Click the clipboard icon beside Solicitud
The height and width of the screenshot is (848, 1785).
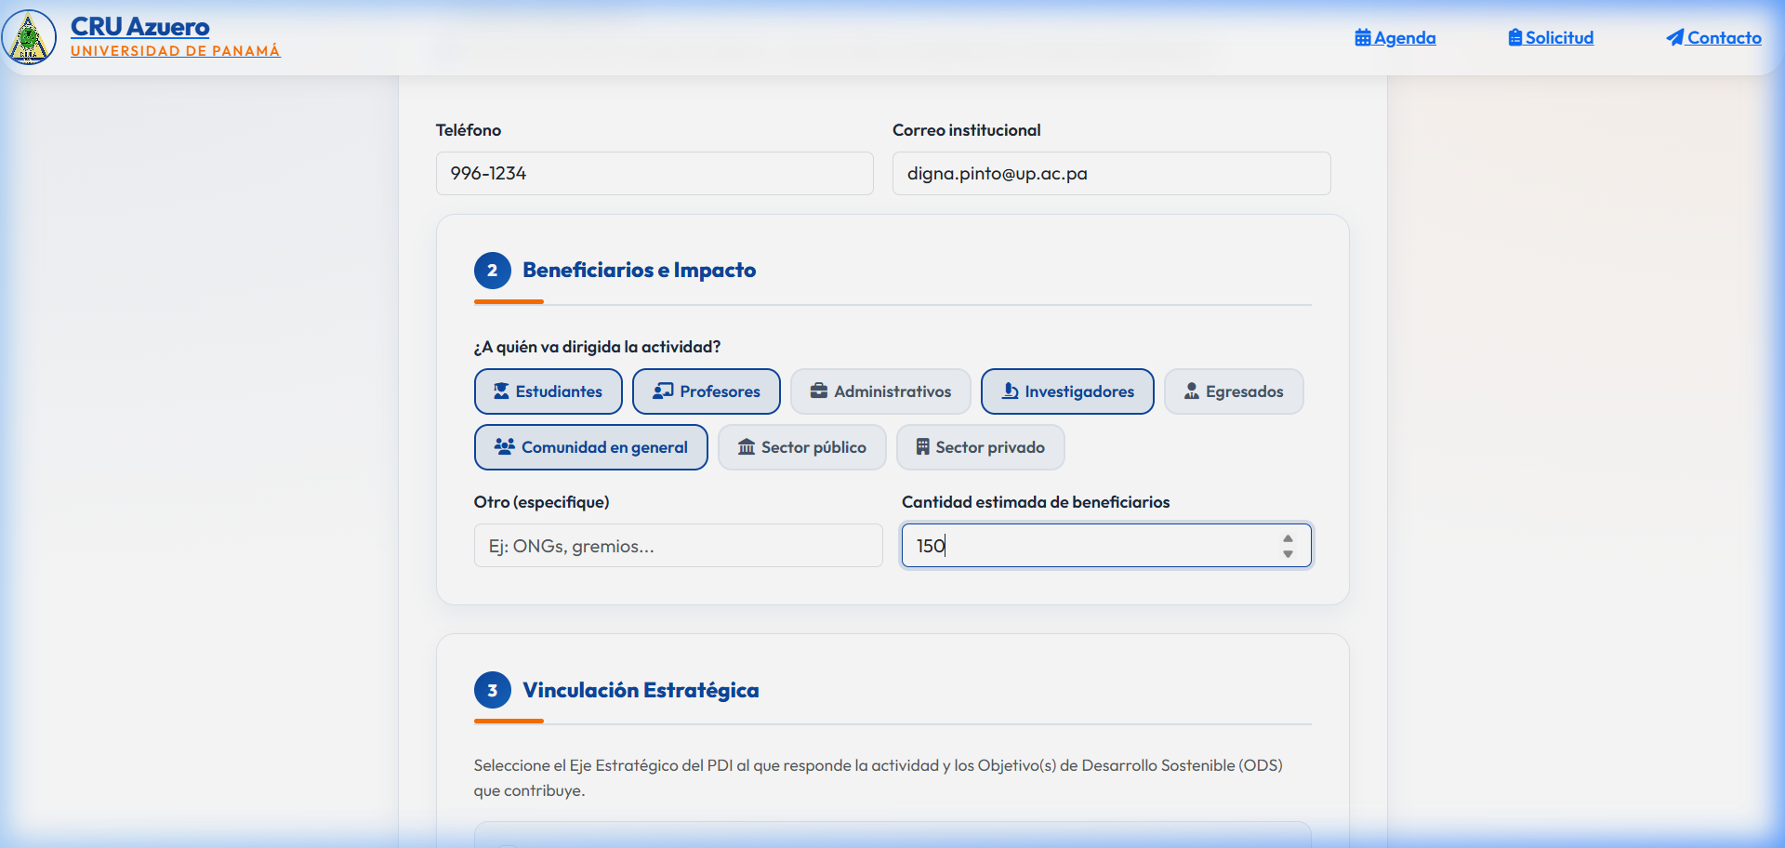tap(1515, 38)
